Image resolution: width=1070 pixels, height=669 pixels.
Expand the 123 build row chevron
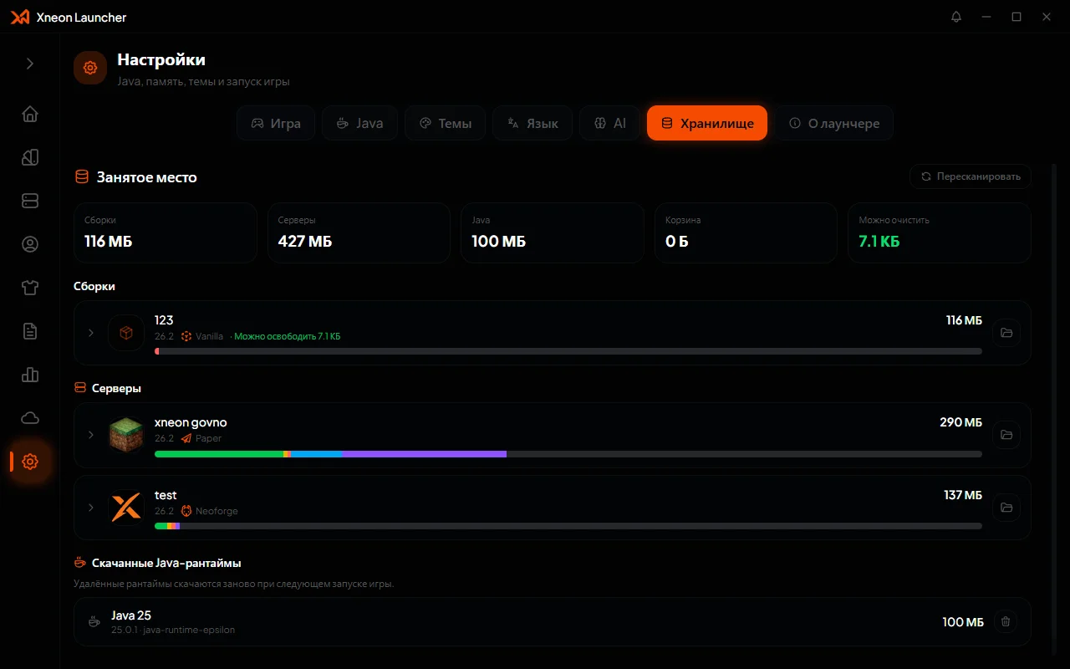(x=91, y=333)
